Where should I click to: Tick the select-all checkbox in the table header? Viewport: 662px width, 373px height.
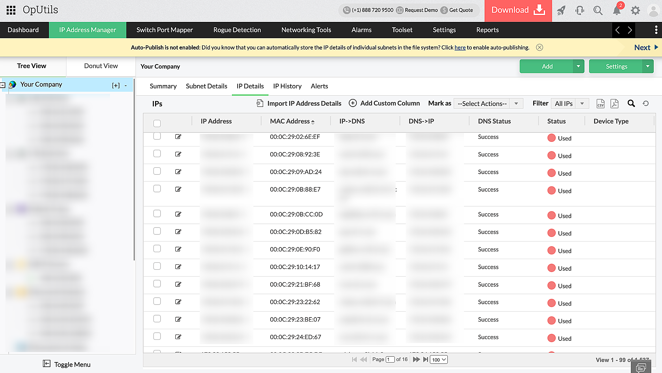coord(157,123)
